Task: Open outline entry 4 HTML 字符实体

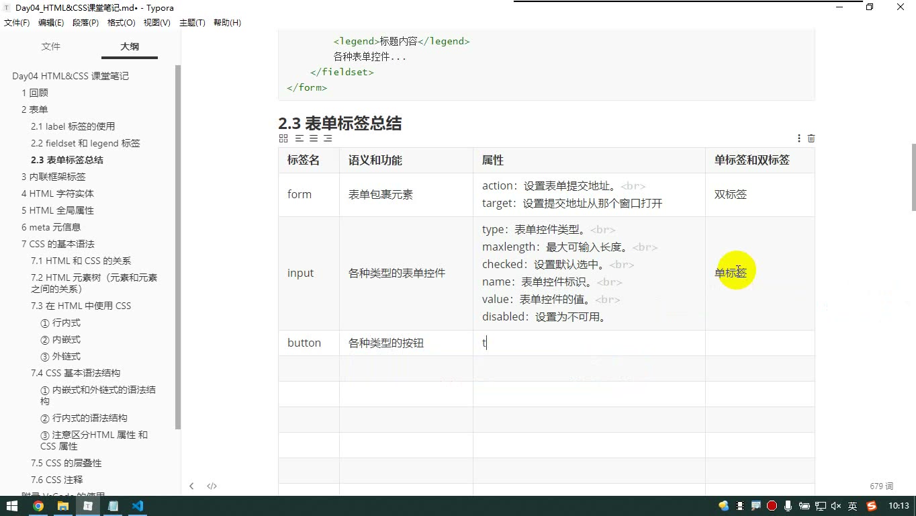Action: tap(58, 193)
